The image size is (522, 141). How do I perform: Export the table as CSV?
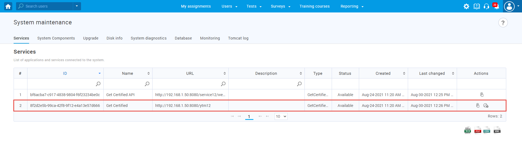pyautogui.click(x=487, y=130)
